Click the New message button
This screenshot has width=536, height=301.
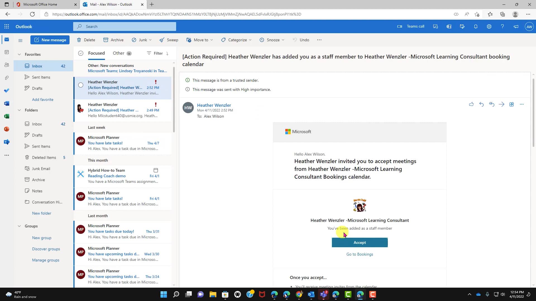pos(50,40)
